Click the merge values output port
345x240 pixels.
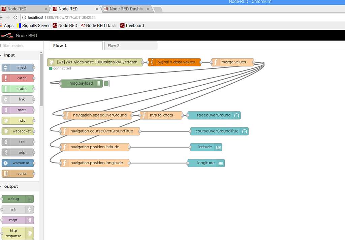coord(254,62)
